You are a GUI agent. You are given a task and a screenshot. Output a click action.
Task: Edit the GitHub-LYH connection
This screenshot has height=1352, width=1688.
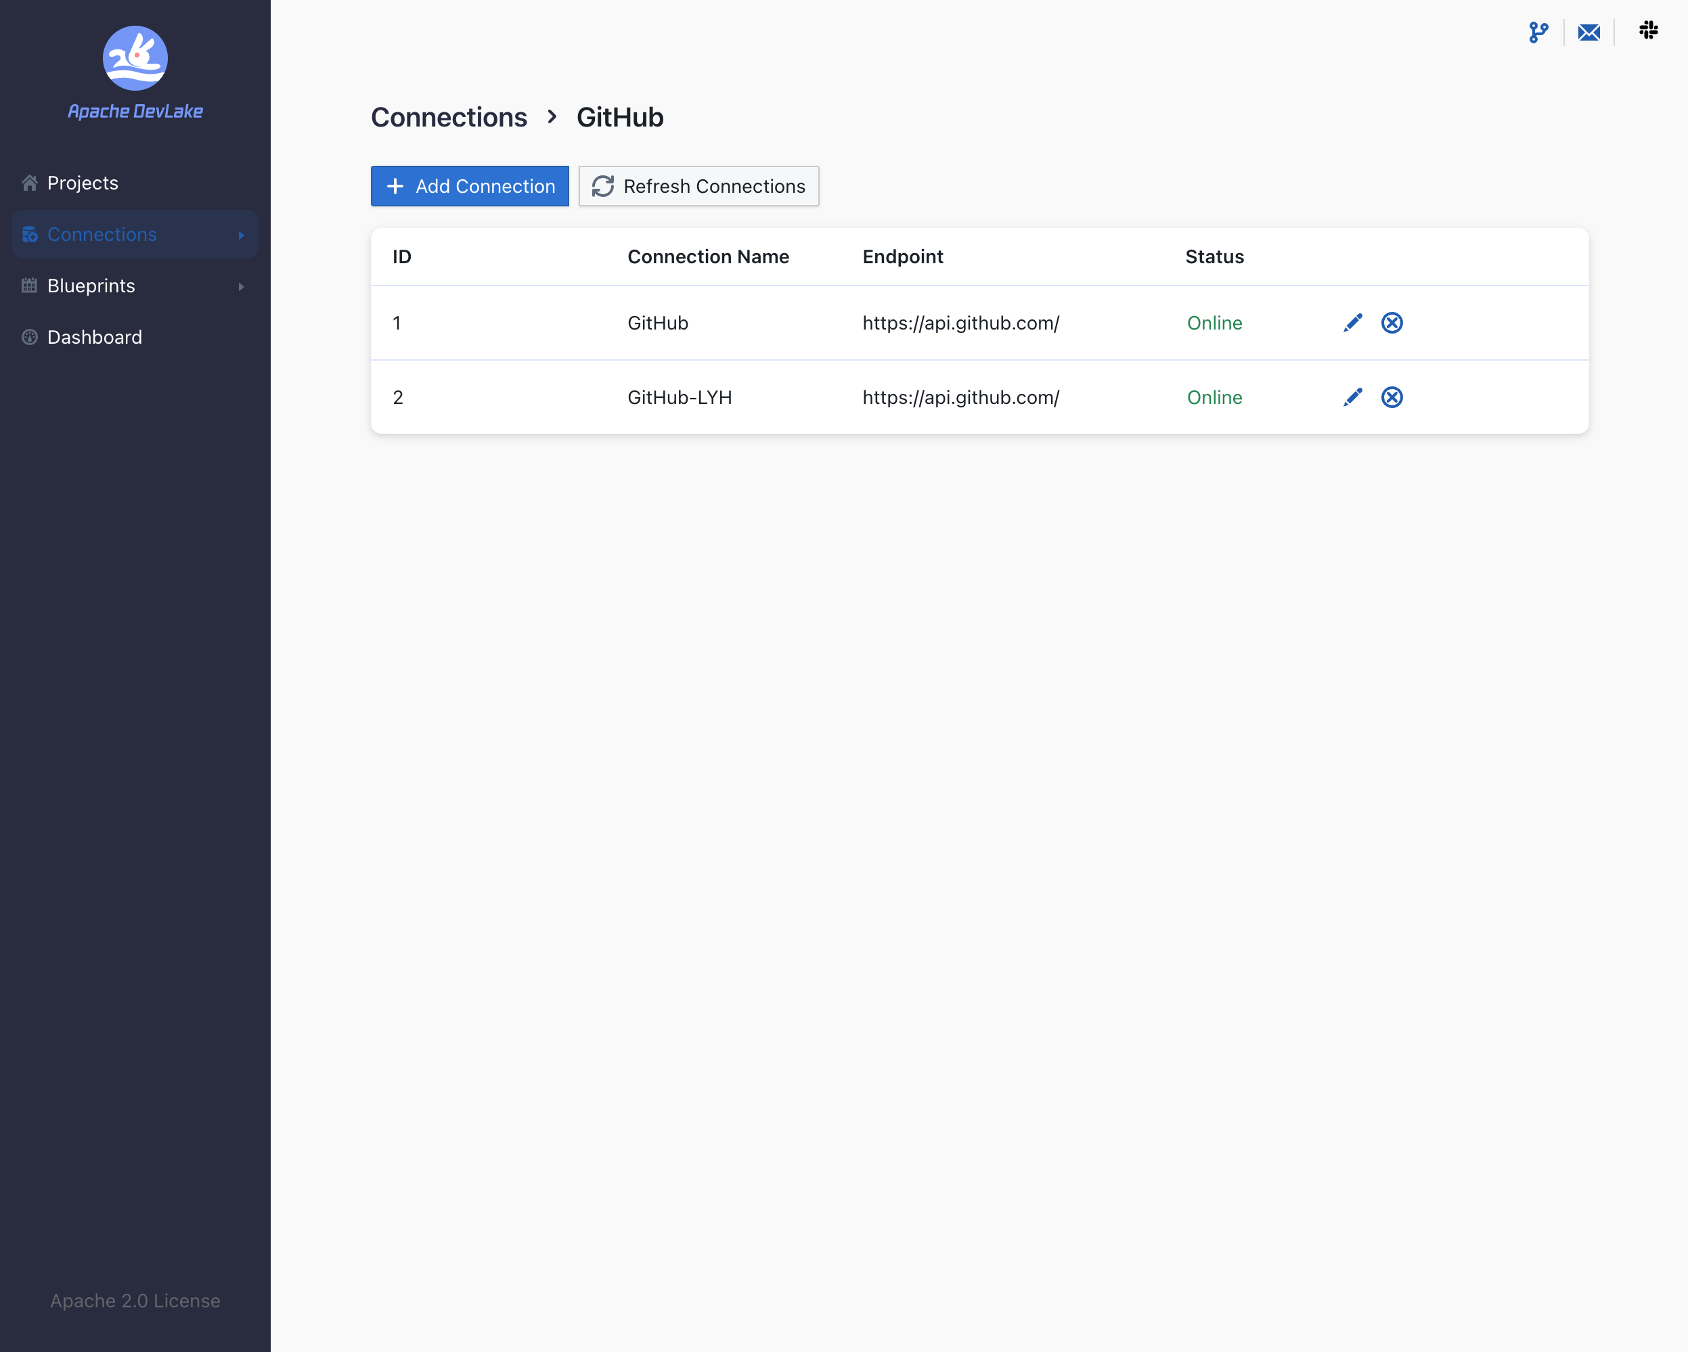[1352, 397]
